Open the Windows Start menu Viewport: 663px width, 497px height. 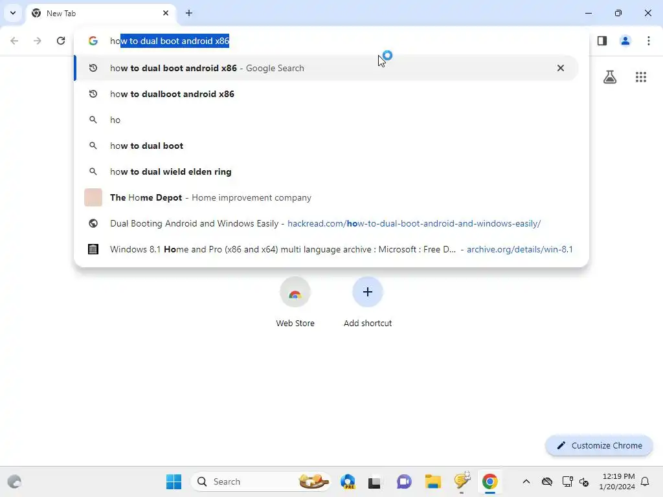pos(174,481)
